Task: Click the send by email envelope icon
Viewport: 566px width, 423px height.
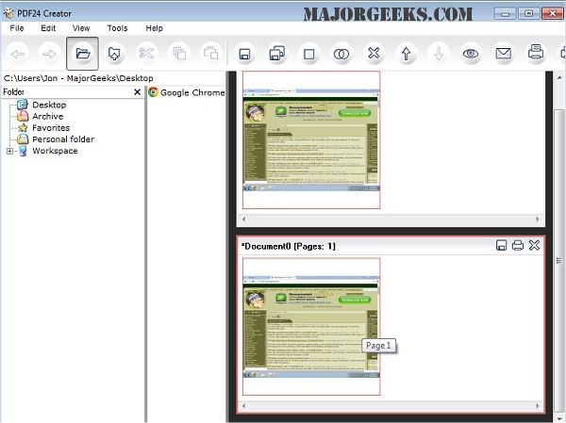Action: tap(504, 55)
